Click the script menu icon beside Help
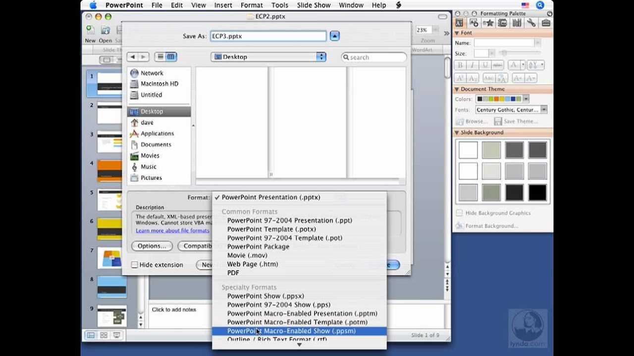This screenshot has width=634, height=356. pos(399,5)
